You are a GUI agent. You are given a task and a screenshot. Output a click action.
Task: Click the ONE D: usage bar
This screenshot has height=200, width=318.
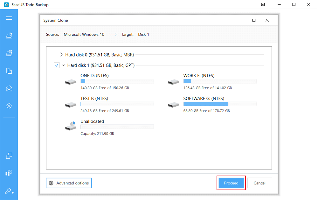coord(117,81)
